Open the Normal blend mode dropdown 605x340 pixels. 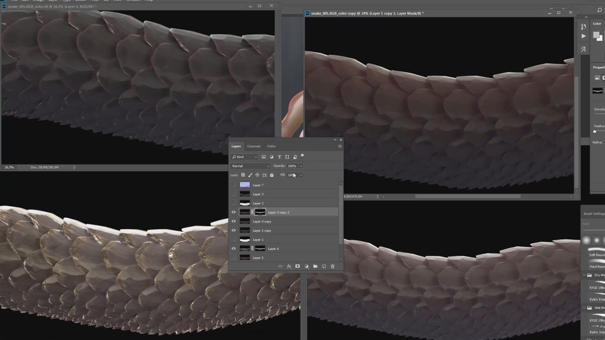pos(251,166)
